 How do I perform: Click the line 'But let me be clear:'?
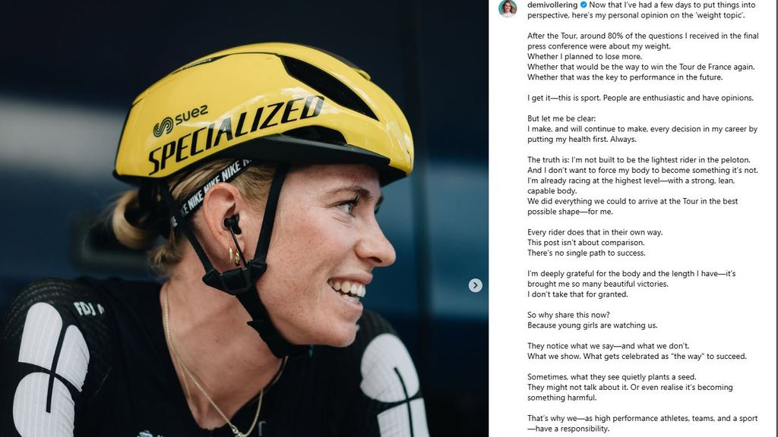click(x=563, y=119)
